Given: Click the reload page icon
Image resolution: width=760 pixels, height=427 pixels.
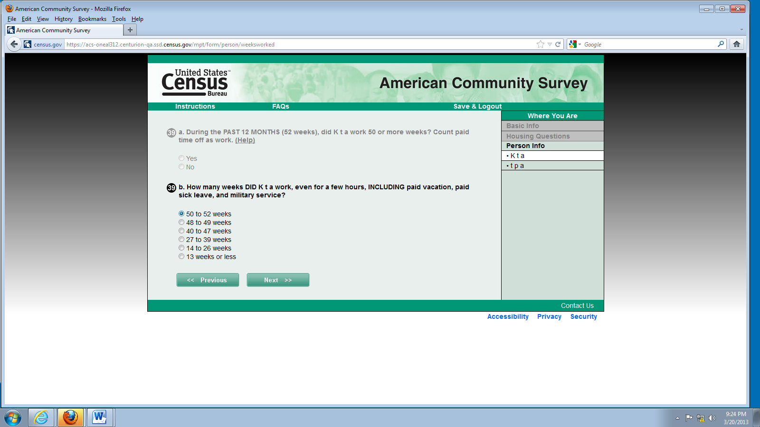Looking at the screenshot, I should (x=558, y=44).
